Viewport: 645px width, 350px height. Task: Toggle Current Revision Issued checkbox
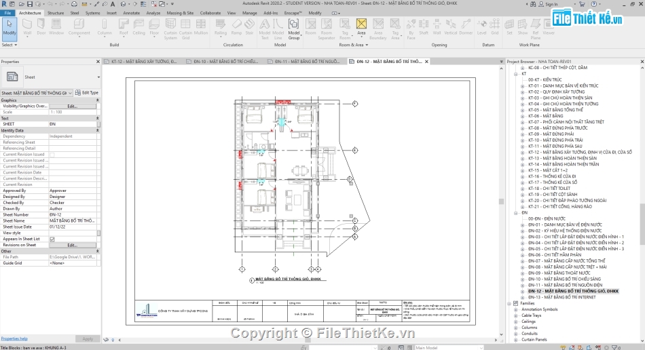click(x=52, y=155)
